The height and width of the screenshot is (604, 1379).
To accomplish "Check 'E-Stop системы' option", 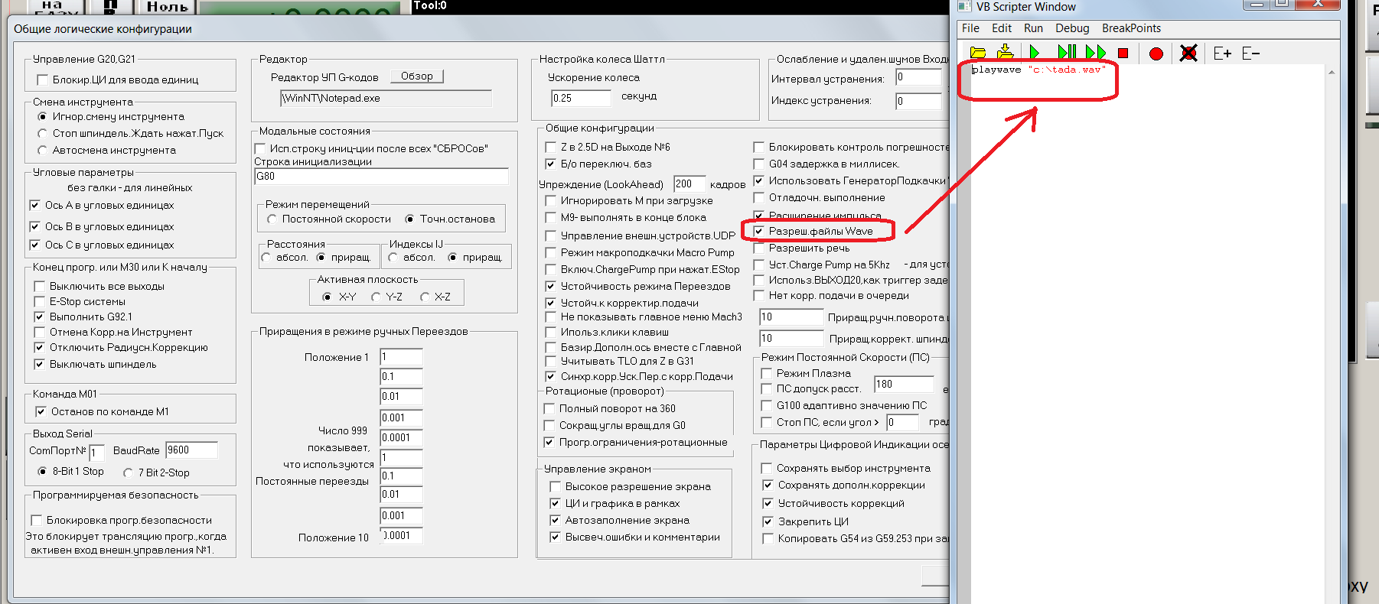I will pyautogui.click(x=40, y=301).
